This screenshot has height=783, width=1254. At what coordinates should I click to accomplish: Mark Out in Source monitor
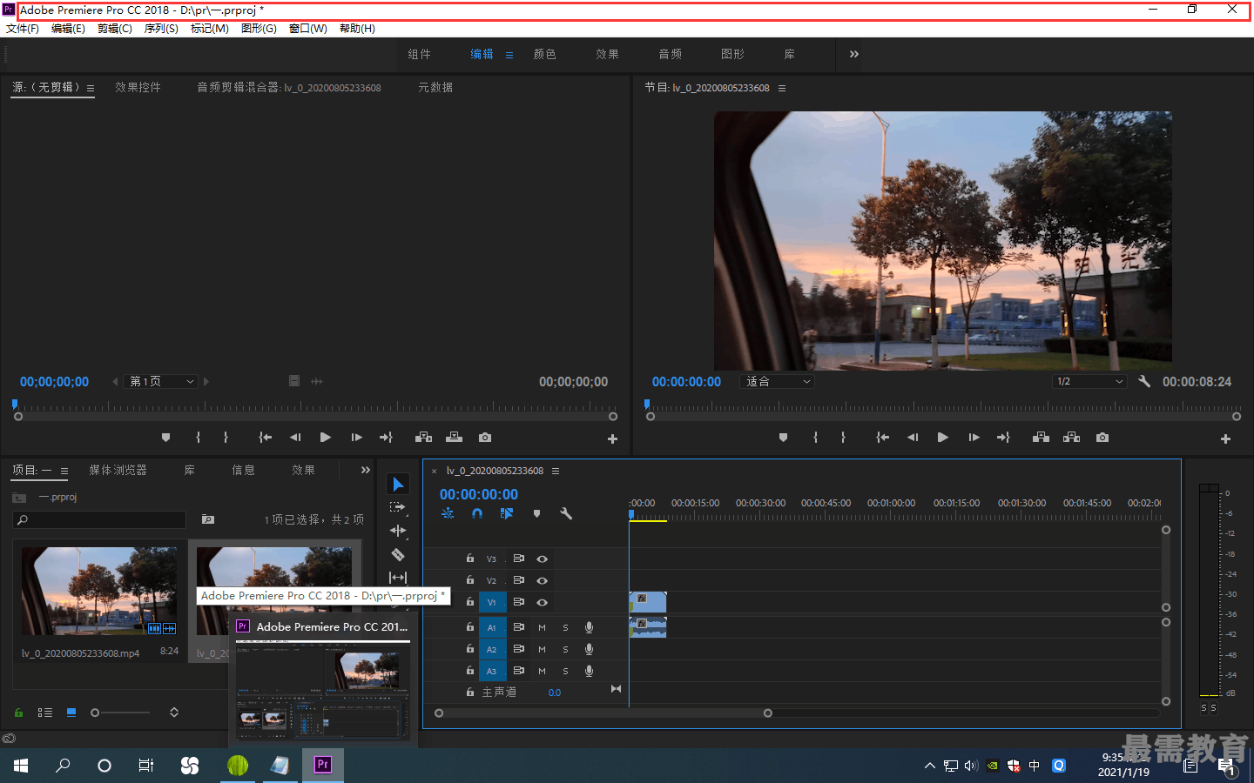coord(226,438)
